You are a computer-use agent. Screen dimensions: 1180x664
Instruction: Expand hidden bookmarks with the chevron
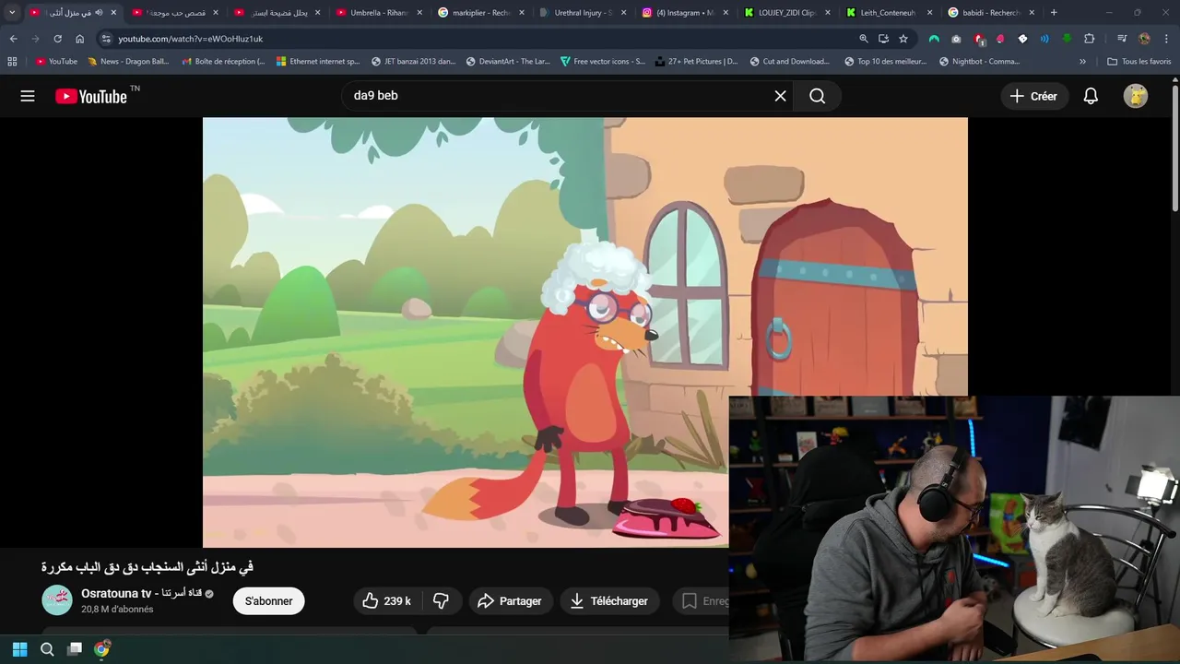(1082, 62)
